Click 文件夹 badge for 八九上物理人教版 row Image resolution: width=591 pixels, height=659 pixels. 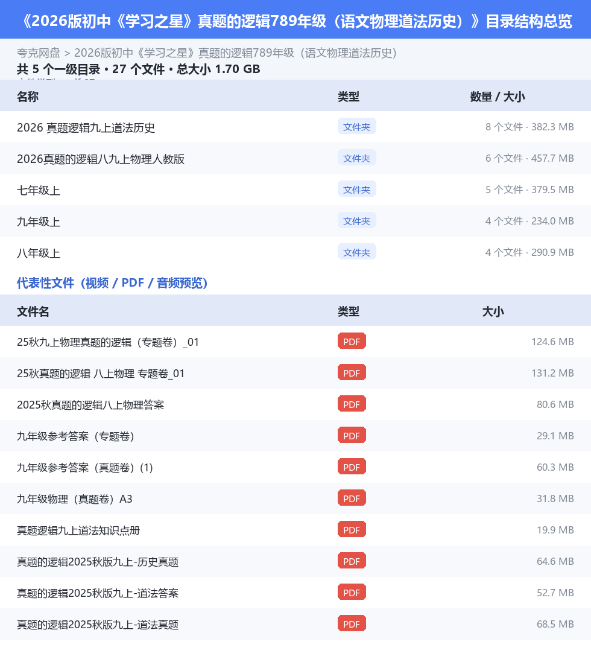[356, 158]
